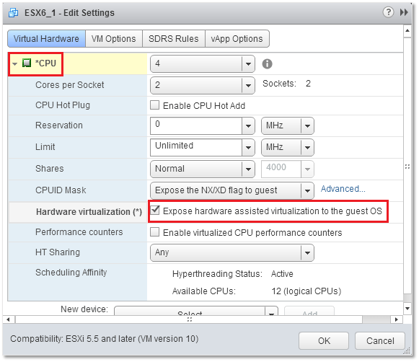Click the double-arrow expand icon in title bar

404,12
